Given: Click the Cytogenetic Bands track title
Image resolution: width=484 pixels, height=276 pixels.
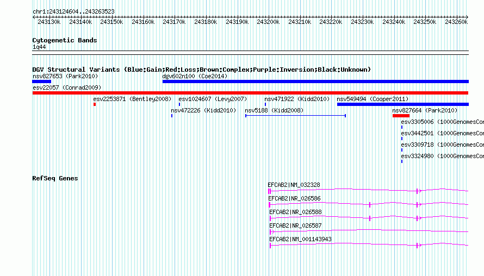Looking at the screenshot, I should [x=65, y=40].
